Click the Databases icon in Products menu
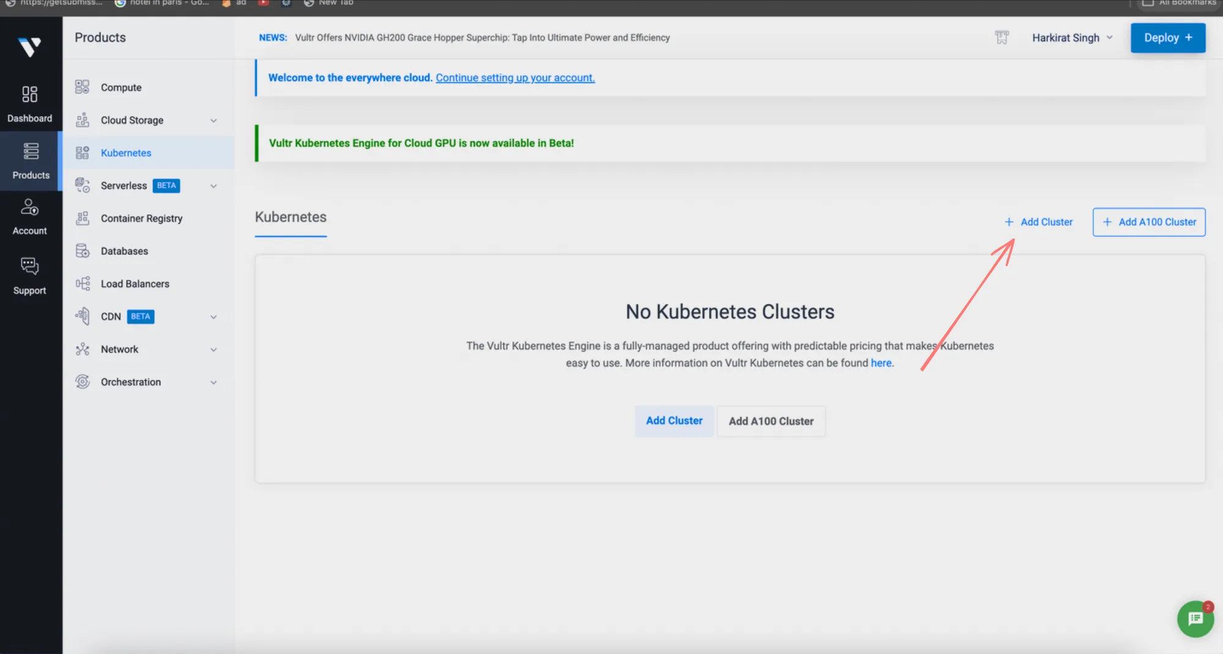 (83, 251)
